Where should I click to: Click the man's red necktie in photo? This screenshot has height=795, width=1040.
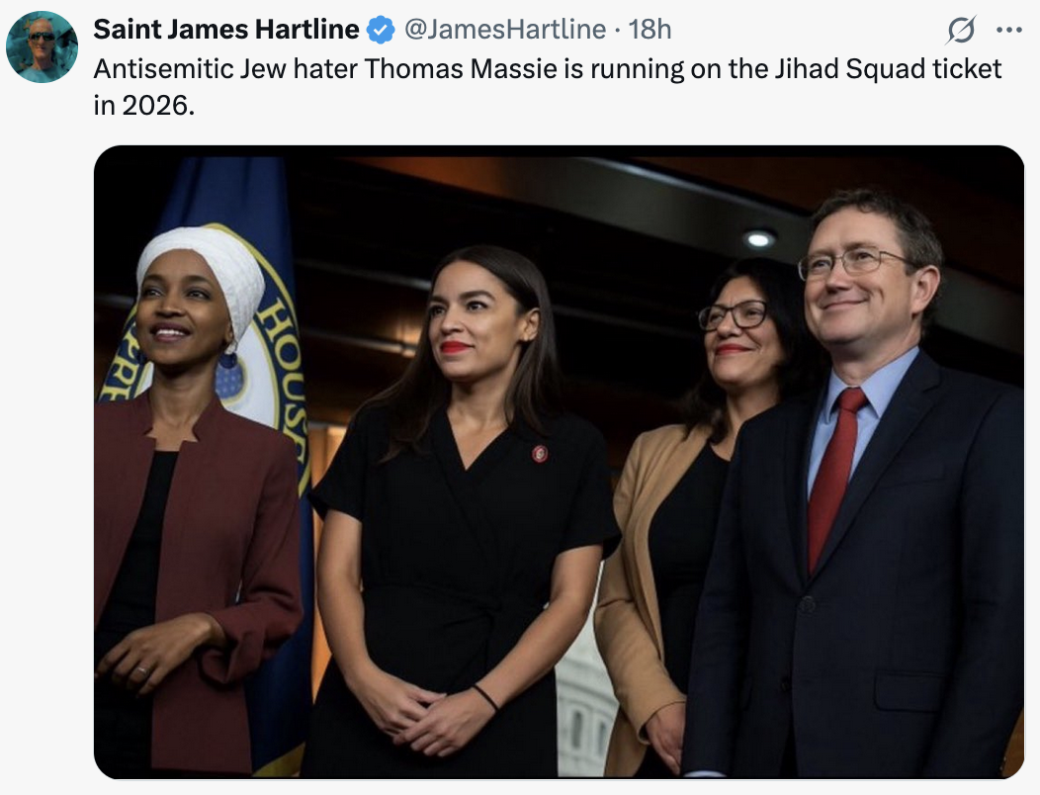(835, 478)
